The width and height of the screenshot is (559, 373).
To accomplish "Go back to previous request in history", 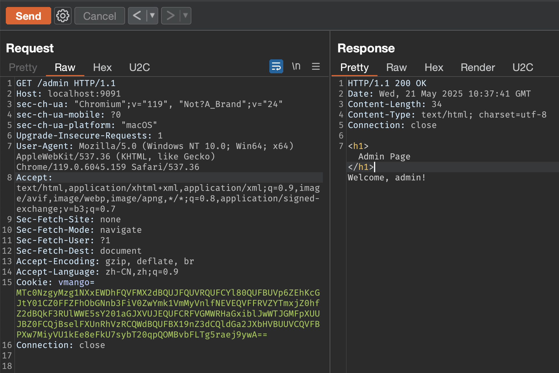I will point(137,16).
